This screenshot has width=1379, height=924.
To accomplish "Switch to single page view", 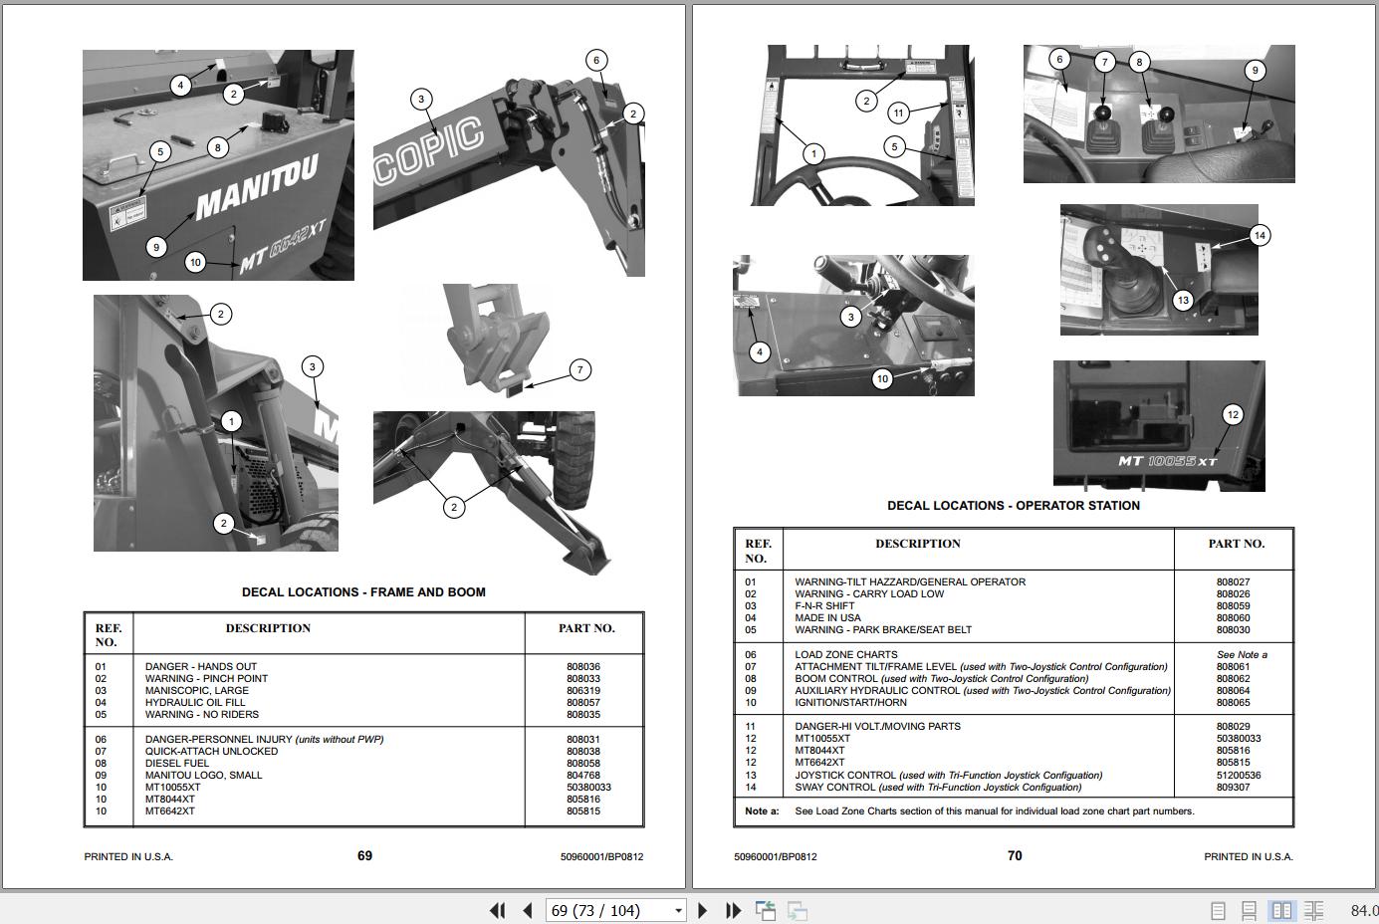I will pos(1218,910).
